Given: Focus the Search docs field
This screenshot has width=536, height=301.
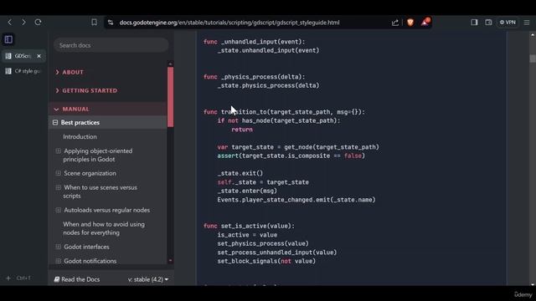Looking at the screenshot, I should 111,45.
